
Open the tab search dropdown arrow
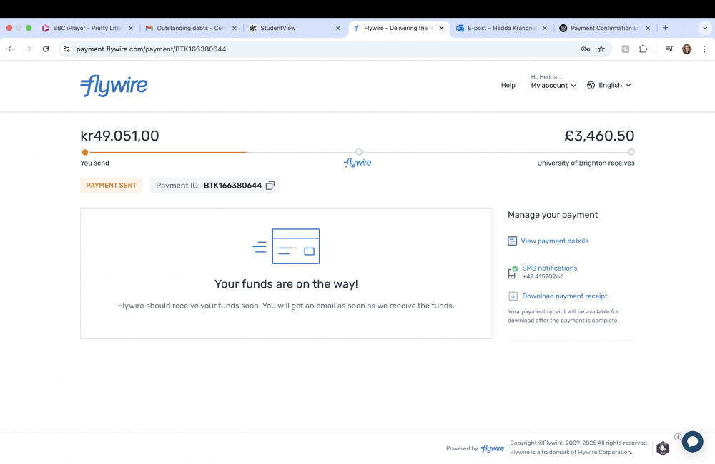(x=705, y=28)
